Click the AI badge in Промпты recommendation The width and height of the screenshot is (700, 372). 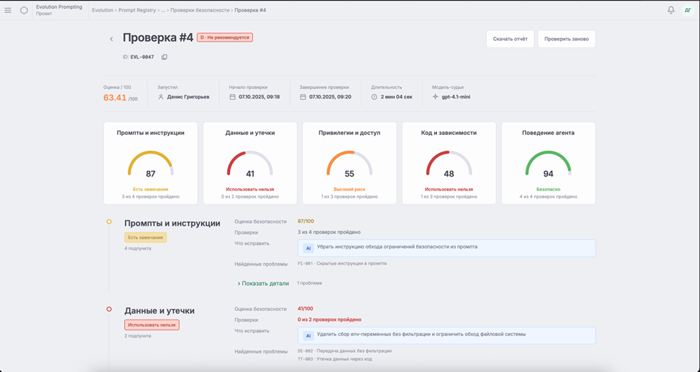pos(308,248)
